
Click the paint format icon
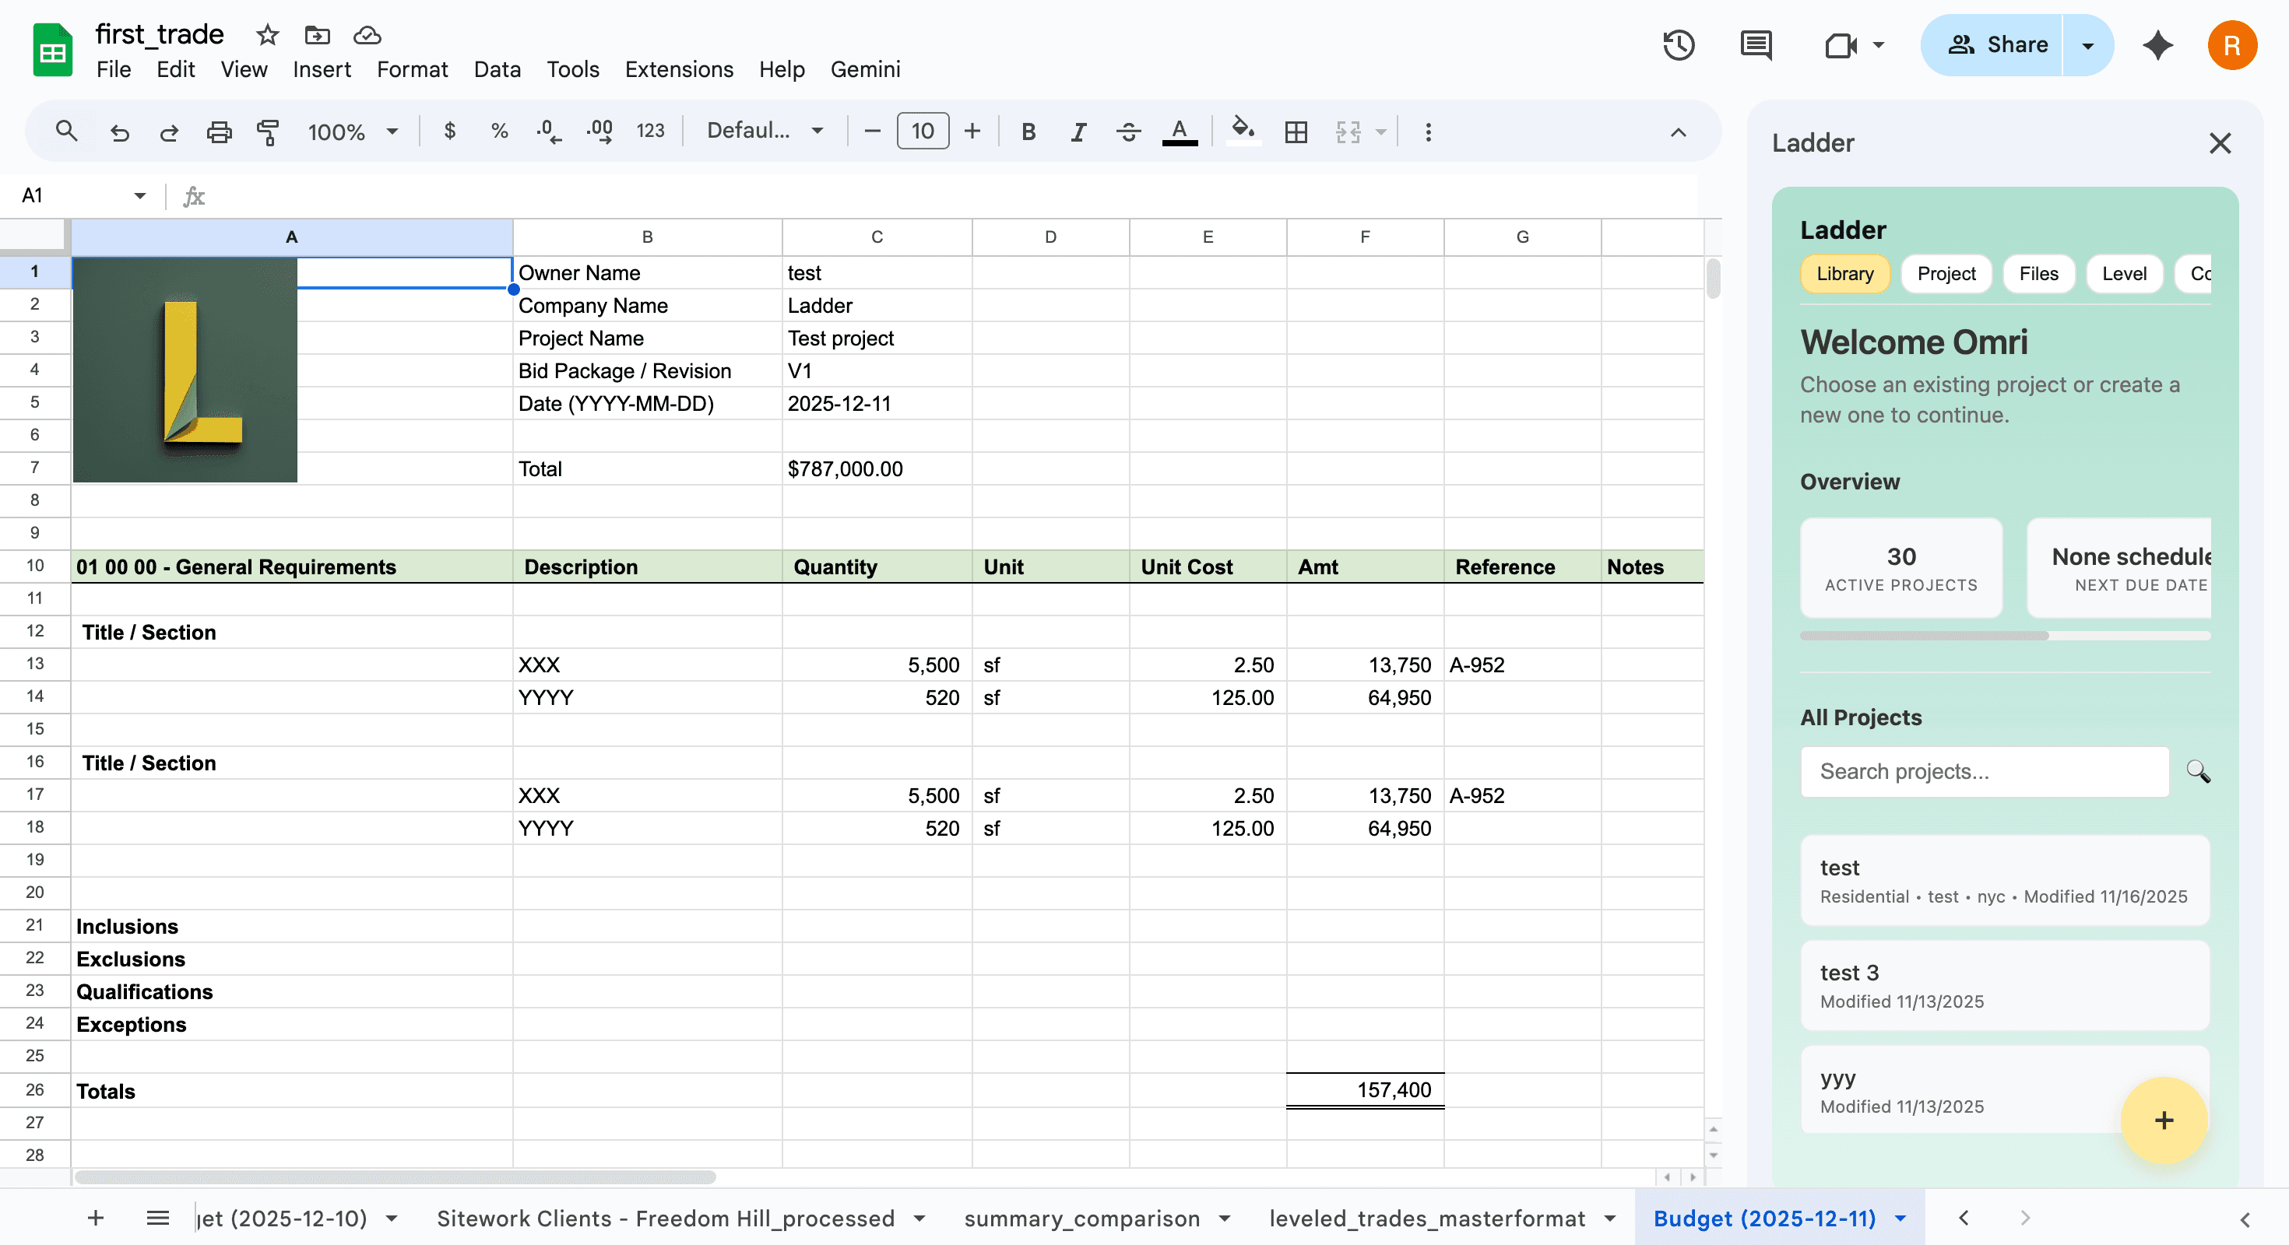(x=268, y=132)
